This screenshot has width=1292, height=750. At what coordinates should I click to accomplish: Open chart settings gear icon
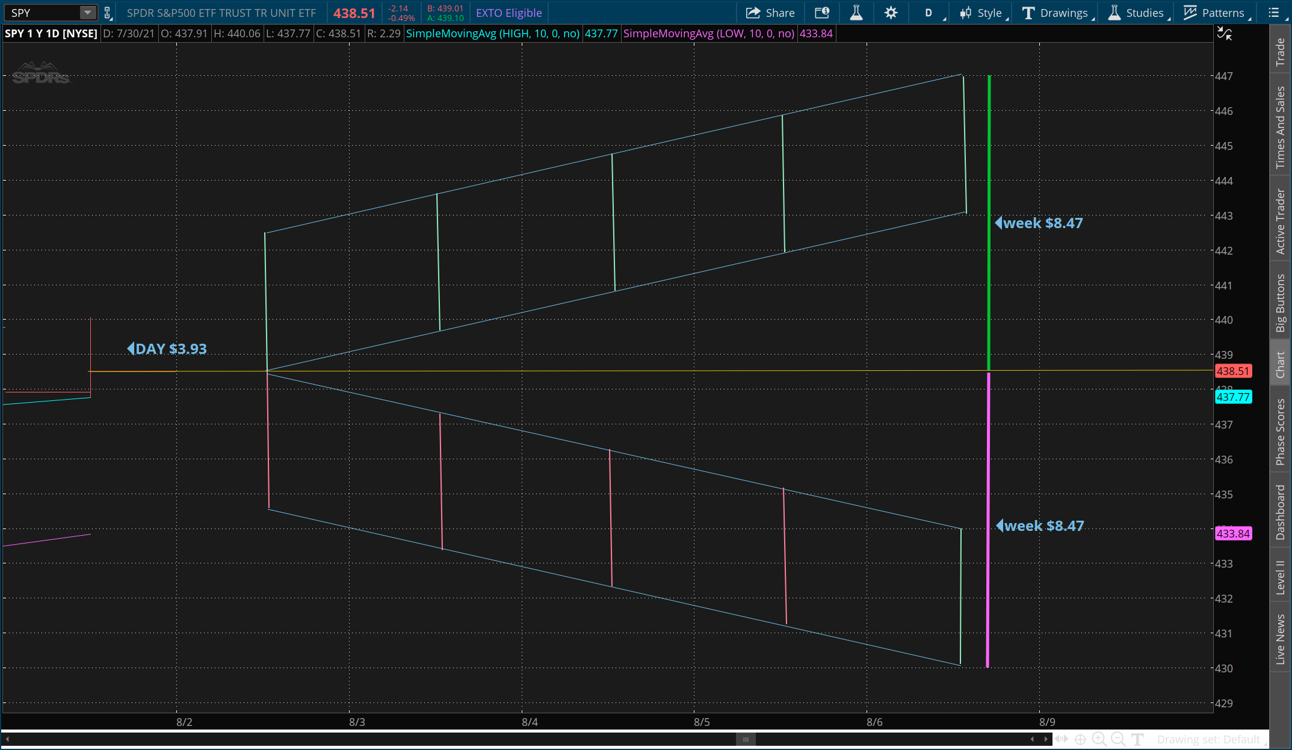891,13
